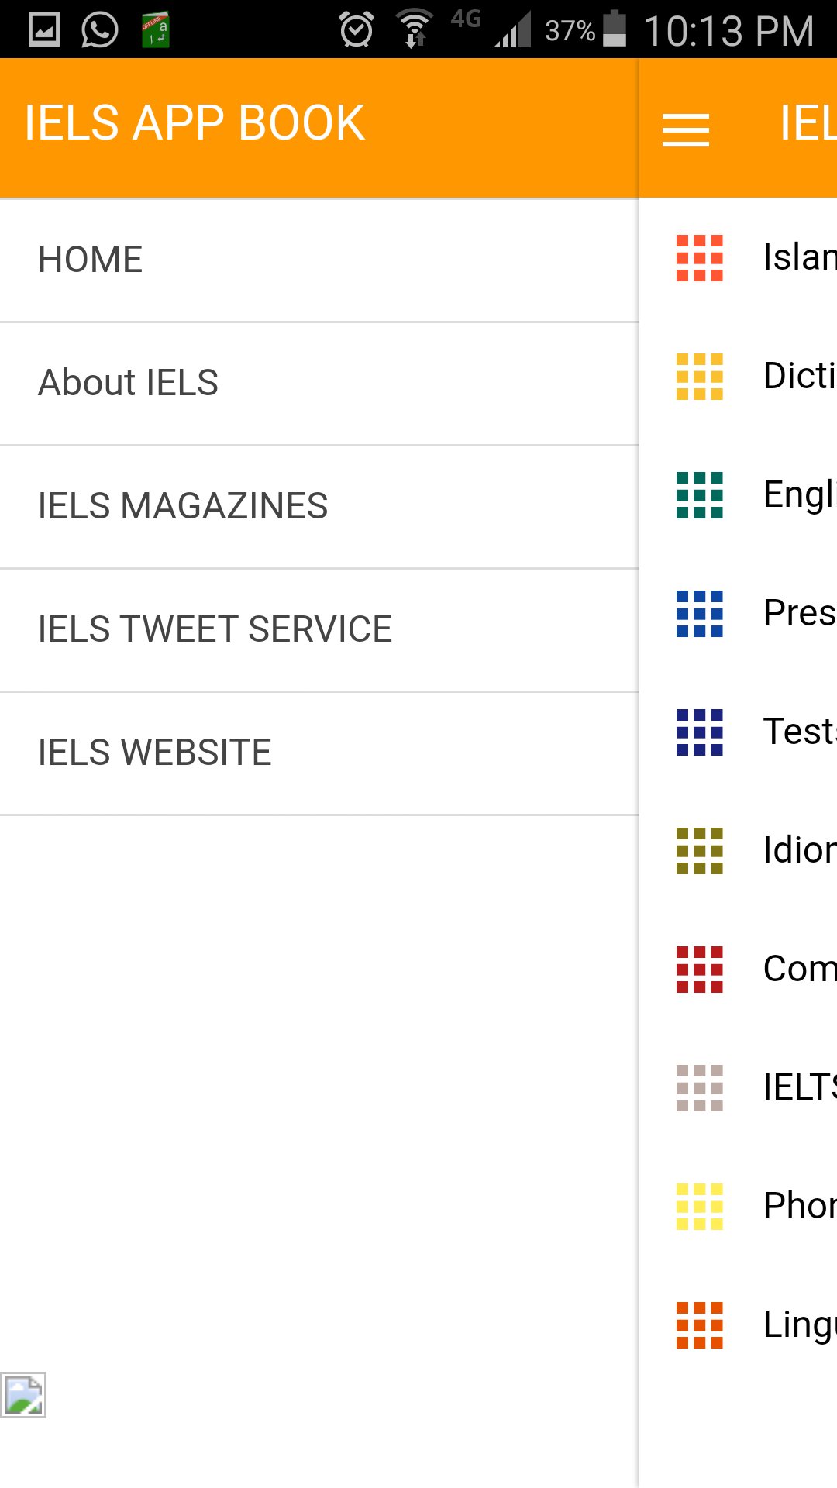Go to IELS WEBSITE link

coord(154,753)
